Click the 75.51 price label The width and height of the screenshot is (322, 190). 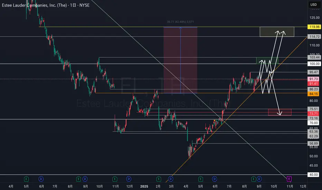[x=313, y=109]
